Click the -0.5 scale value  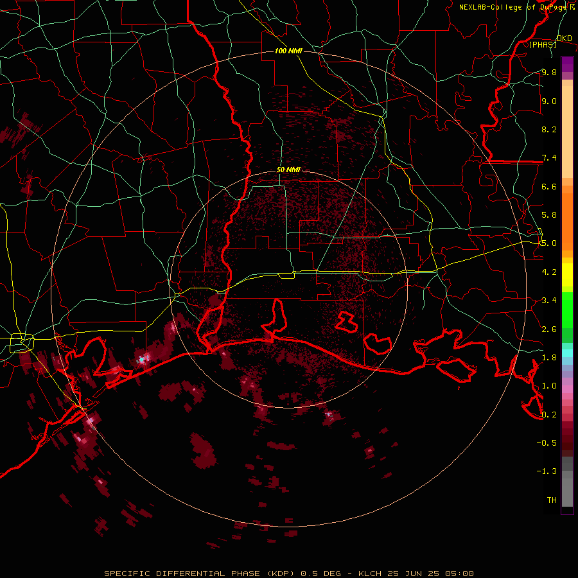click(547, 443)
